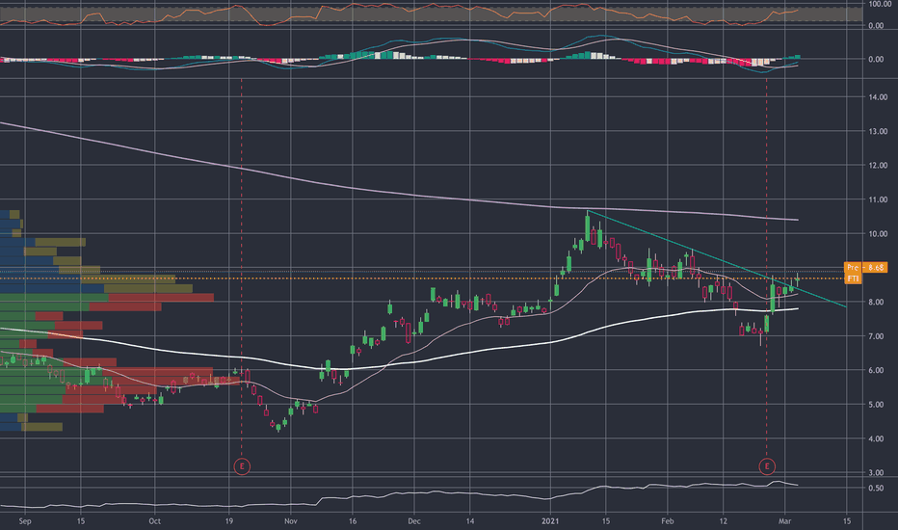Viewport: 898px width, 530px height.
Task: Click the 11.00 price axis label
Action: point(878,200)
